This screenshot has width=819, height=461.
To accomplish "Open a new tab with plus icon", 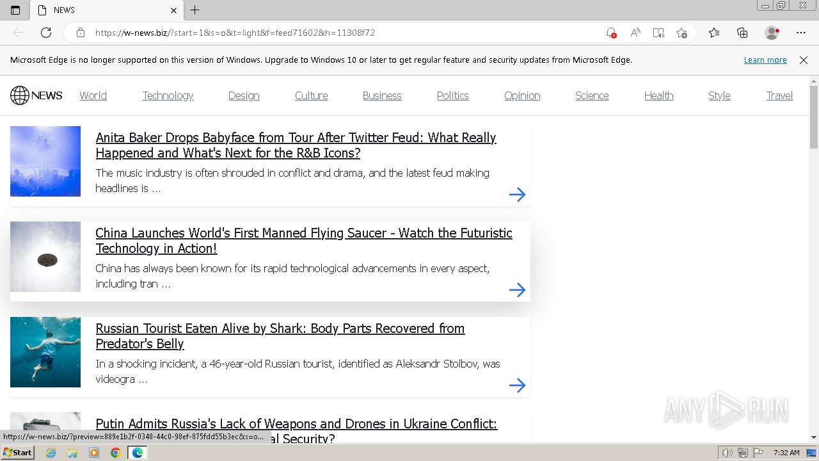I will [195, 10].
